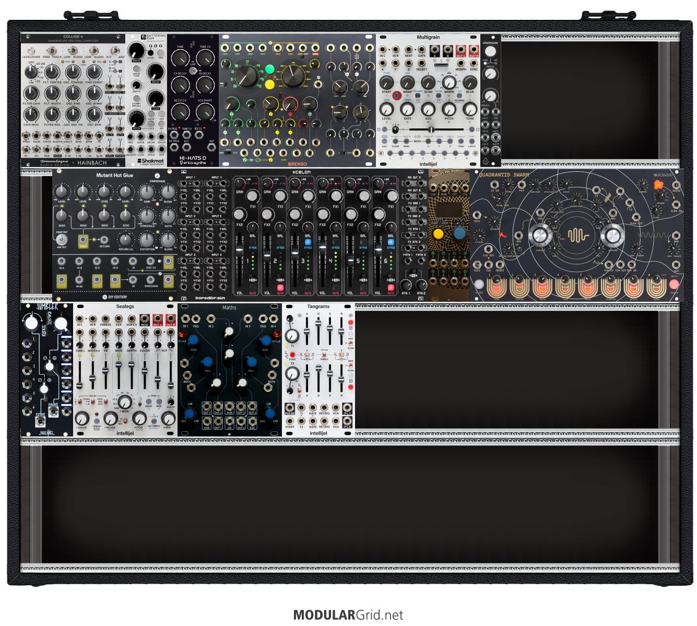The width and height of the screenshot is (697, 626).
Task: Click the BLUR knob on Multigrain
Action: tap(470, 82)
